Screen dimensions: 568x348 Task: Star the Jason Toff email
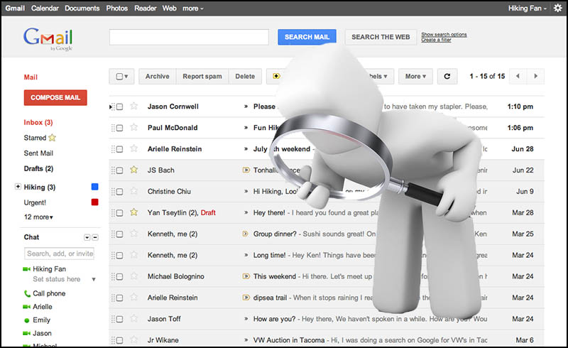tap(134, 319)
